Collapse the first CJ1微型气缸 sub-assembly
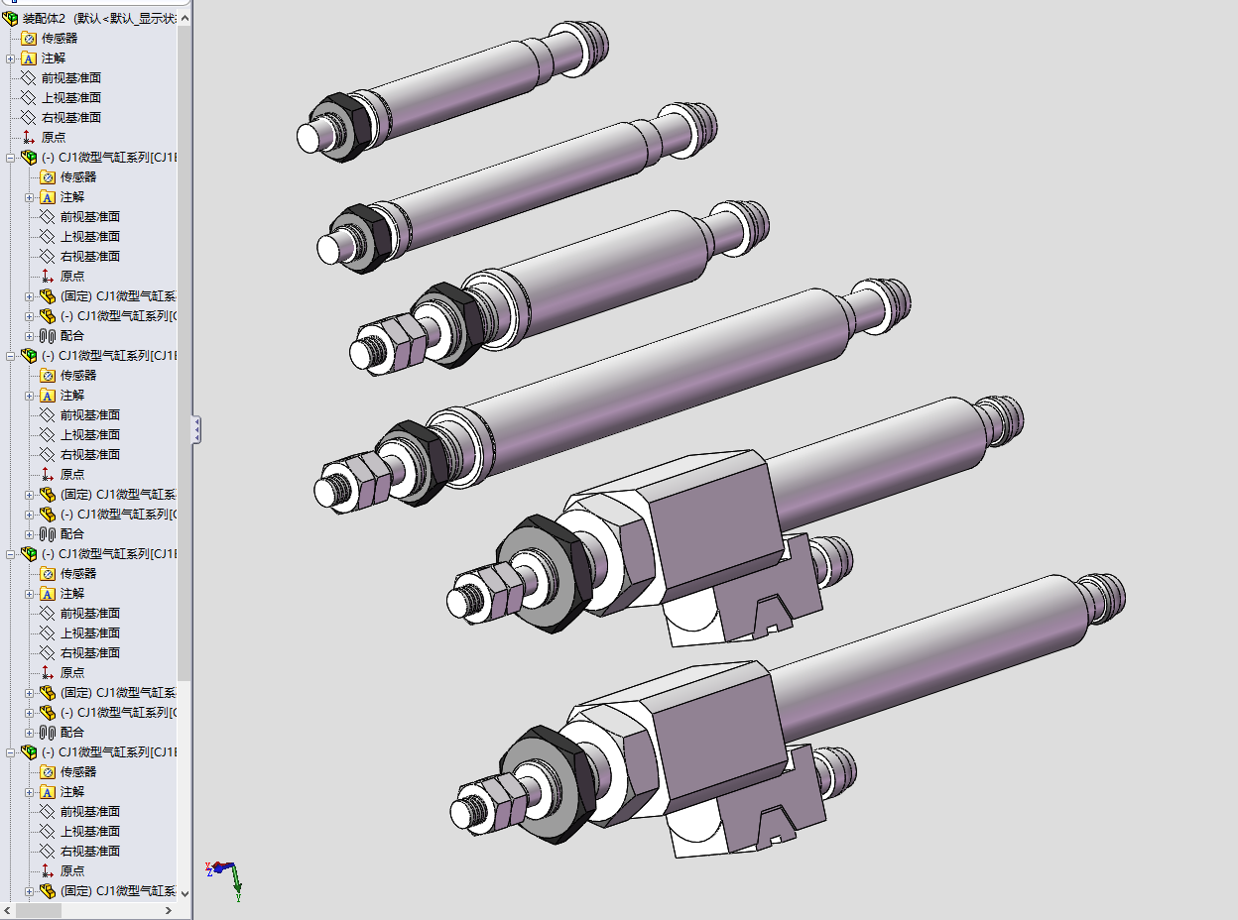This screenshot has width=1238, height=920. [10, 158]
